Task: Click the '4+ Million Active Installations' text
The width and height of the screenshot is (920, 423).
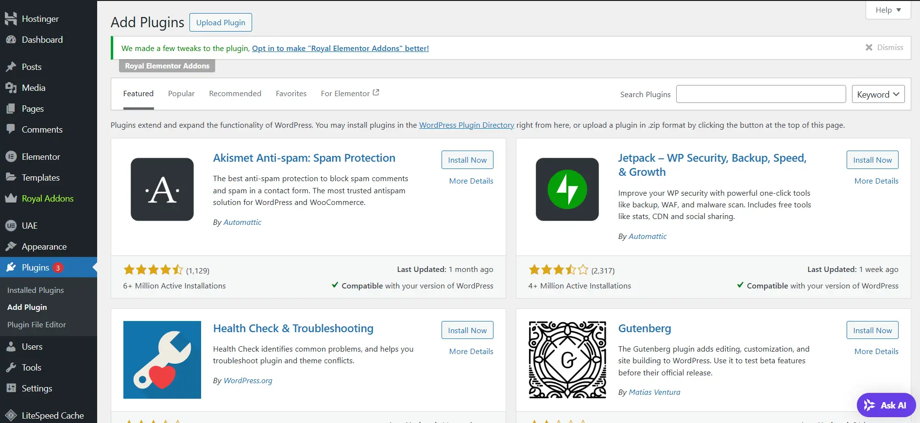Action: click(x=579, y=286)
